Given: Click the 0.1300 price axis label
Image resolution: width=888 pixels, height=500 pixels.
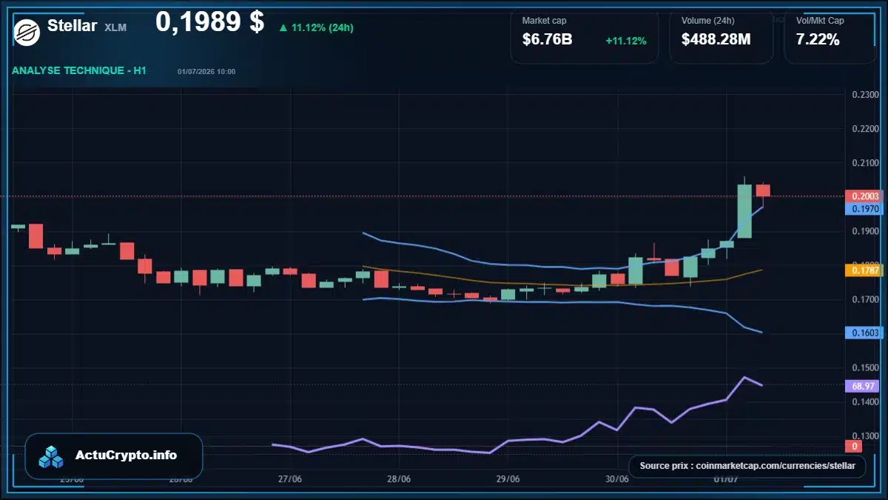Looking at the screenshot, I should pyautogui.click(x=865, y=436).
